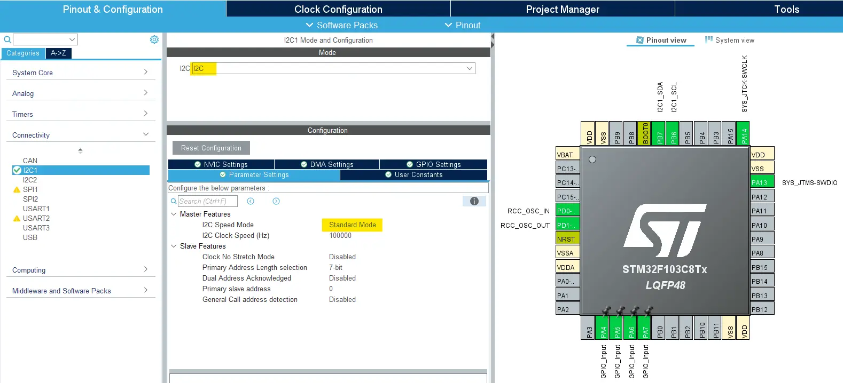Click the SPI1 warning triangle icon
843x383 pixels.
(17, 189)
